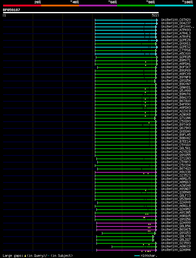Image resolution: width=196 pixels, height=258 pixels.
Task: Select the UniRef100_C5YUG0 label
Action: 176,145
